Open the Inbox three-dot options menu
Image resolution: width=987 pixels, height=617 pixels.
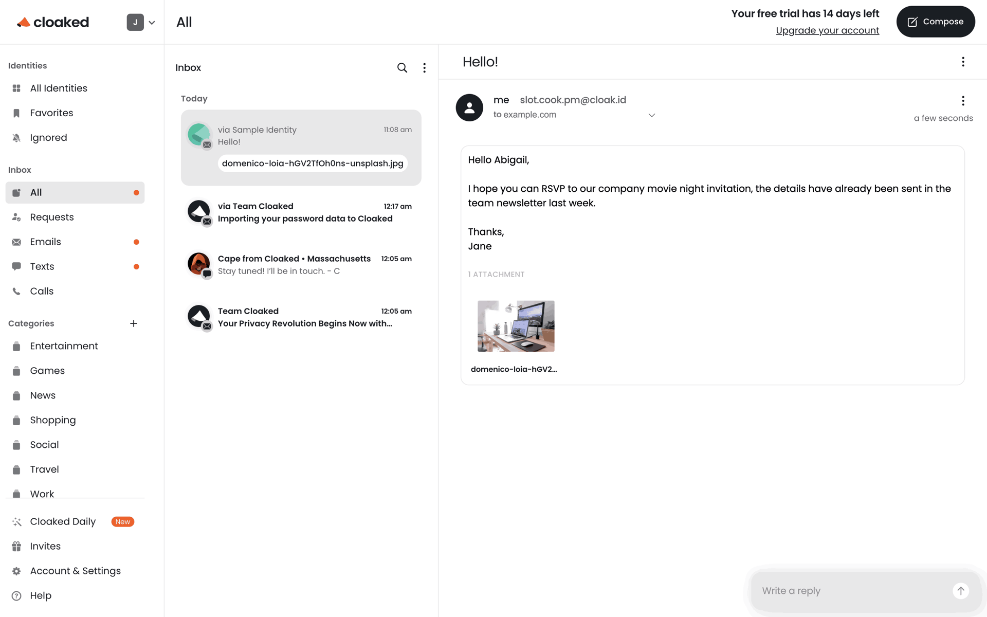coord(424,68)
